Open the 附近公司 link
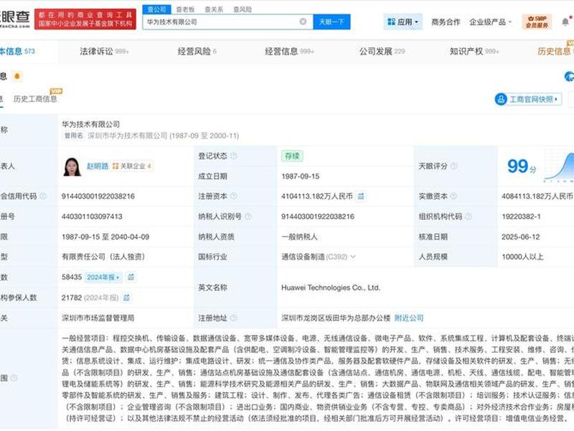574x431 pixels. pyautogui.click(x=409, y=318)
